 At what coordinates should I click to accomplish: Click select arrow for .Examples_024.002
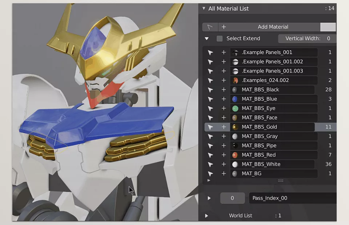210,80
